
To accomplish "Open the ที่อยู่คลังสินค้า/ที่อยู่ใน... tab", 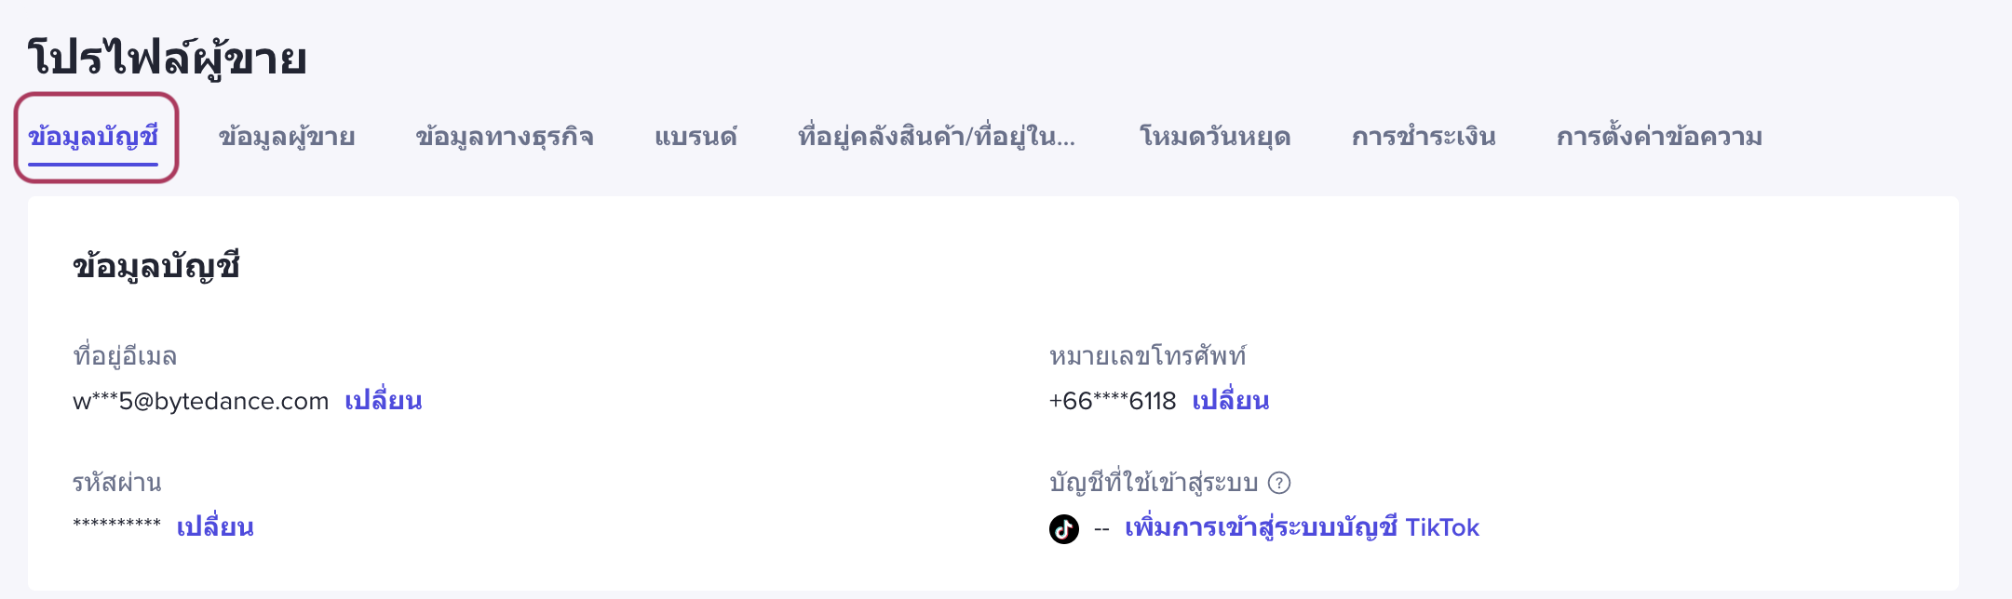I will pos(937,138).
